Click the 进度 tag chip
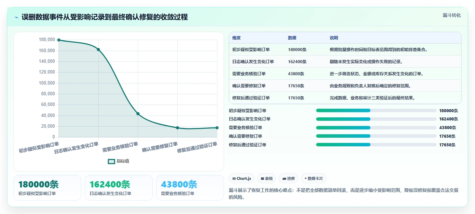This screenshot has height=214, width=475. pyautogui.click(x=288, y=178)
